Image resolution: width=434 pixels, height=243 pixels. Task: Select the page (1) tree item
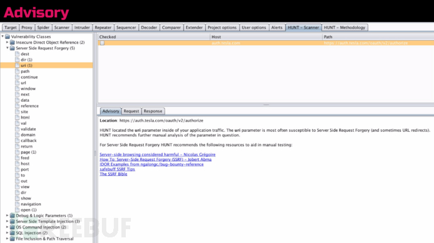[x=28, y=152]
